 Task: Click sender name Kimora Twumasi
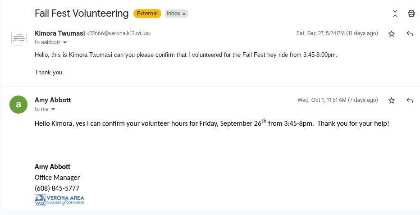(59, 33)
